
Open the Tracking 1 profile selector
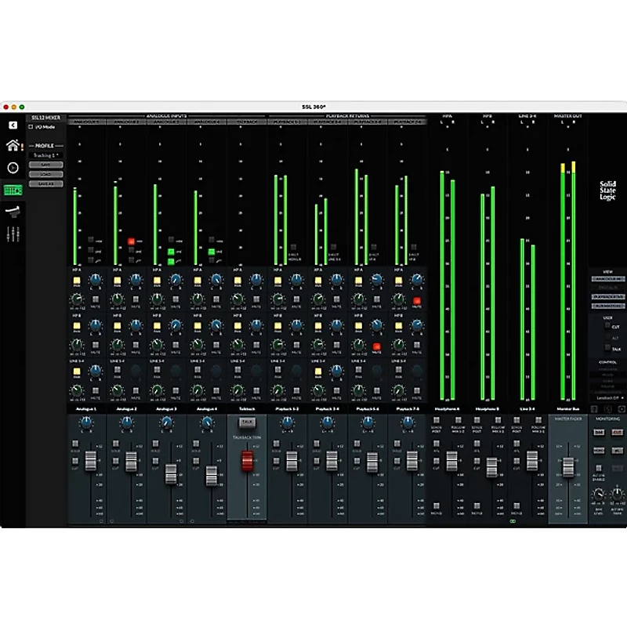click(45, 154)
